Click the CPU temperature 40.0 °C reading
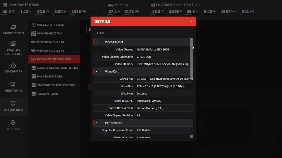 (9, 12)
